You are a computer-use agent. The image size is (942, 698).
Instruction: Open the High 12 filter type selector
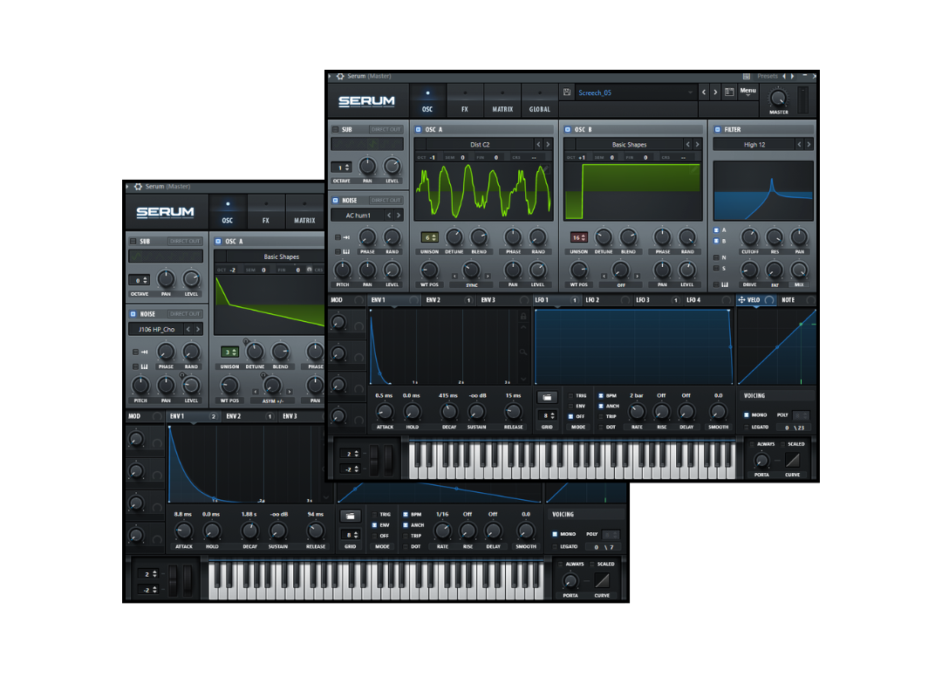754,145
